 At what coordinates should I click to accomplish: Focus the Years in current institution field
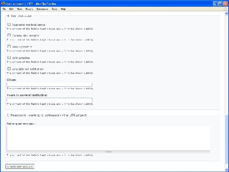pyautogui.click(x=49, y=100)
